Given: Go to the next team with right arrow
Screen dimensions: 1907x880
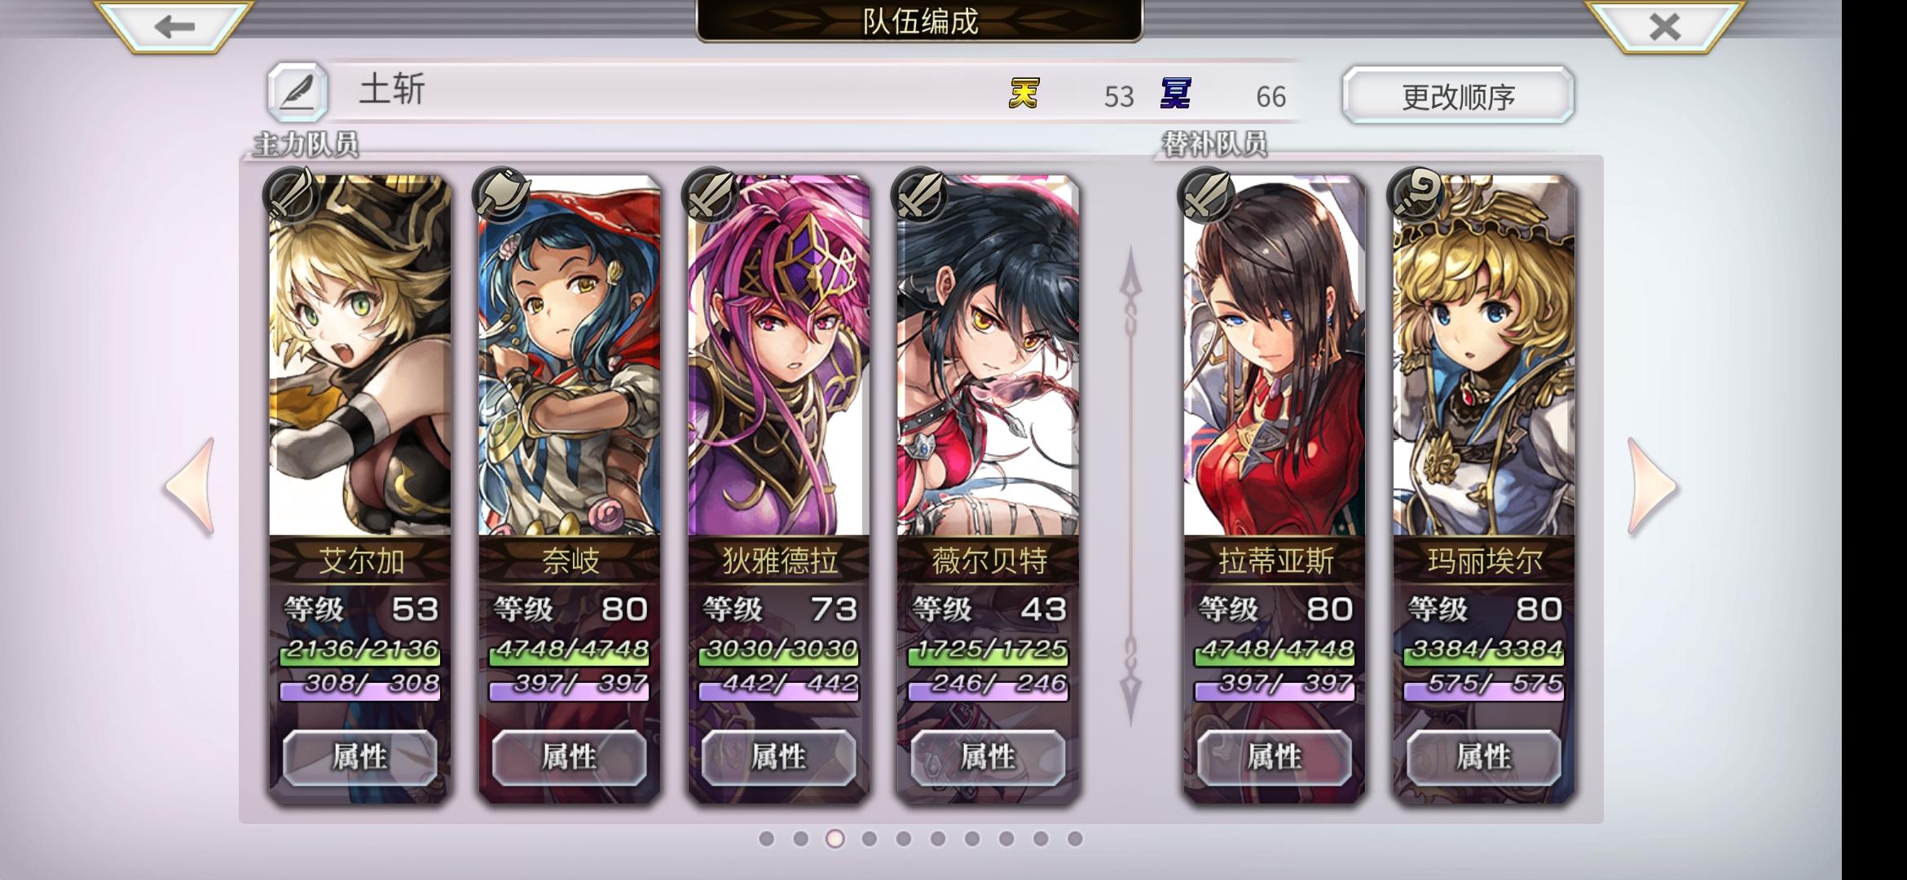Looking at the screenshot, I should pos(1652,486).
